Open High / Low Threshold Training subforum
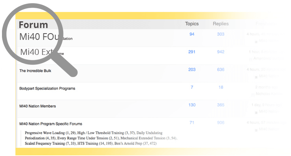The height and width of the screenshot is (156, 291). click(100, 133)
